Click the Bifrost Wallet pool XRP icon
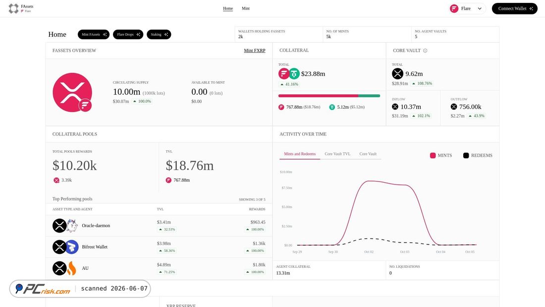Viewport: 545px width, 307px height. pyautogui.click(x=59, y=247)
